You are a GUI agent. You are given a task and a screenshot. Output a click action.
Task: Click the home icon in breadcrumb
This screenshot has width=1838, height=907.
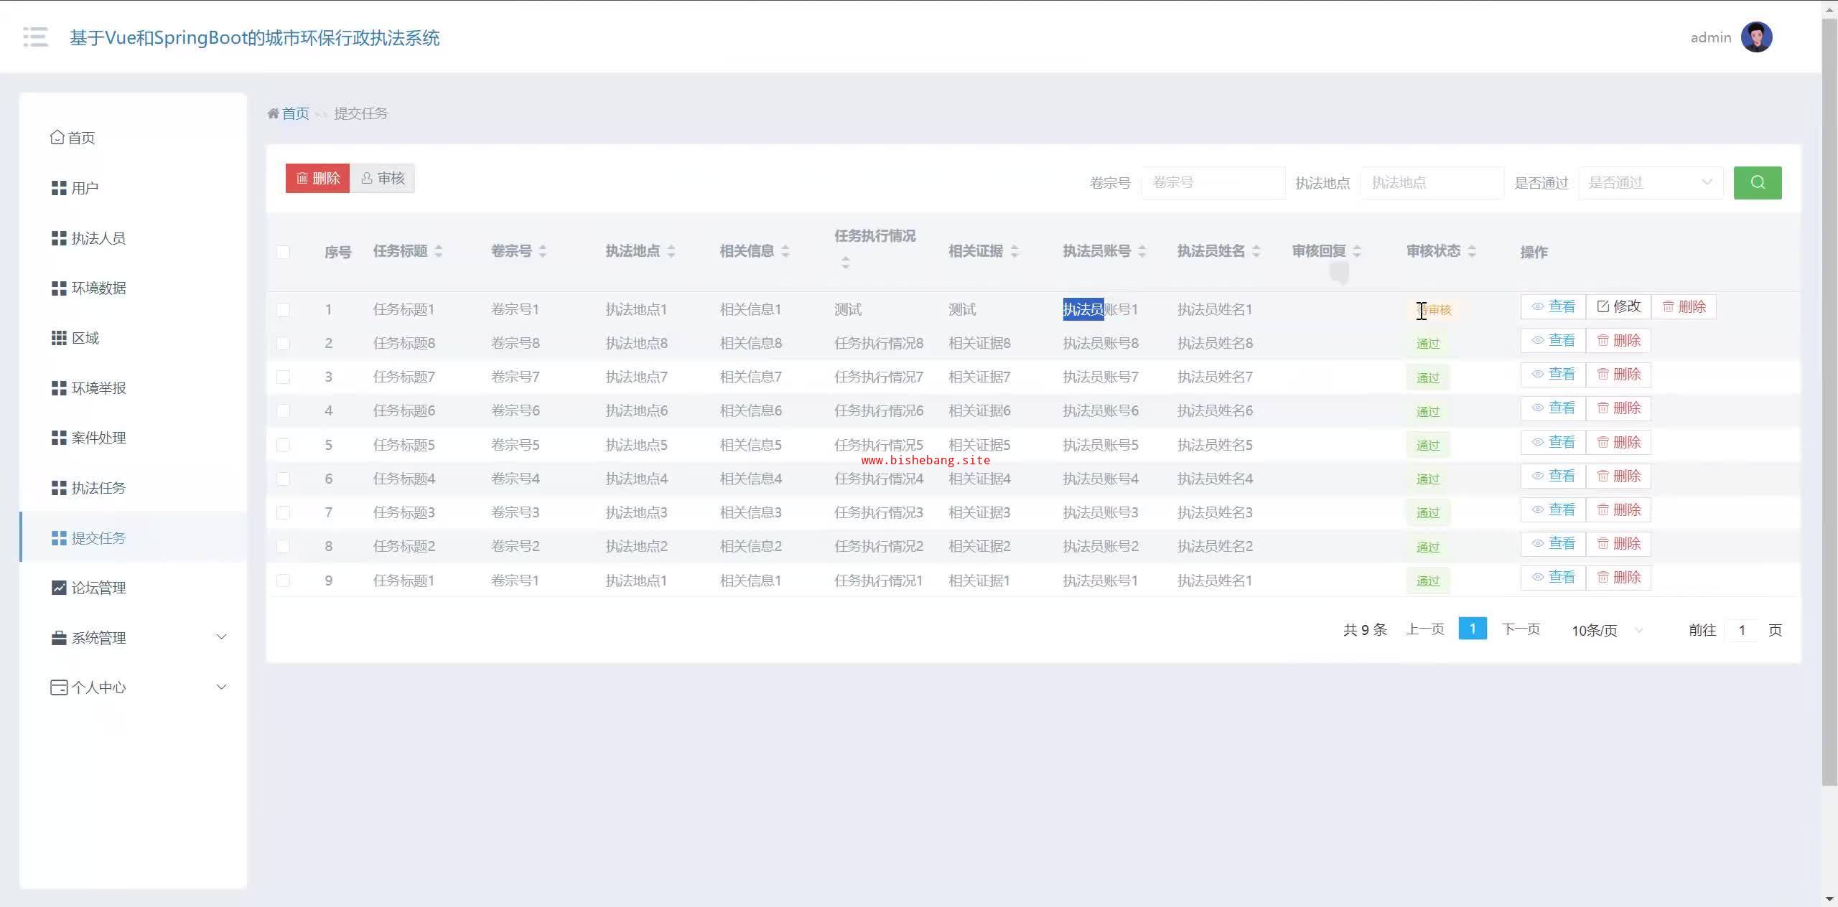(273, 113)
